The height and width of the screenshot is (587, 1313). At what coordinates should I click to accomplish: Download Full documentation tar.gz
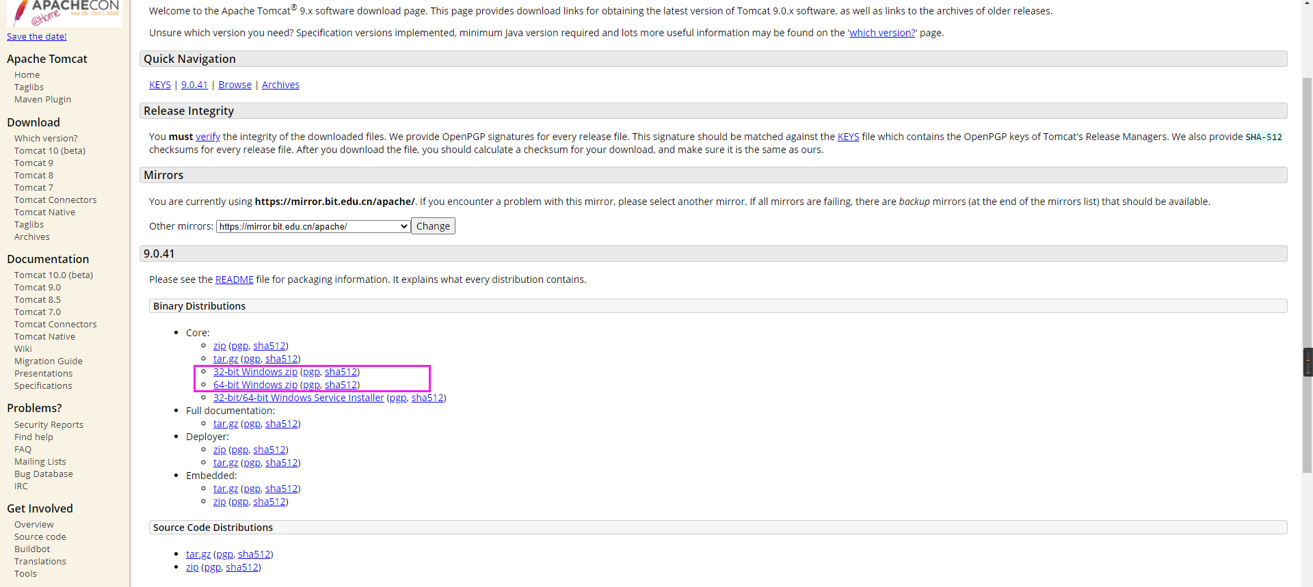click(x=226, y=424)
